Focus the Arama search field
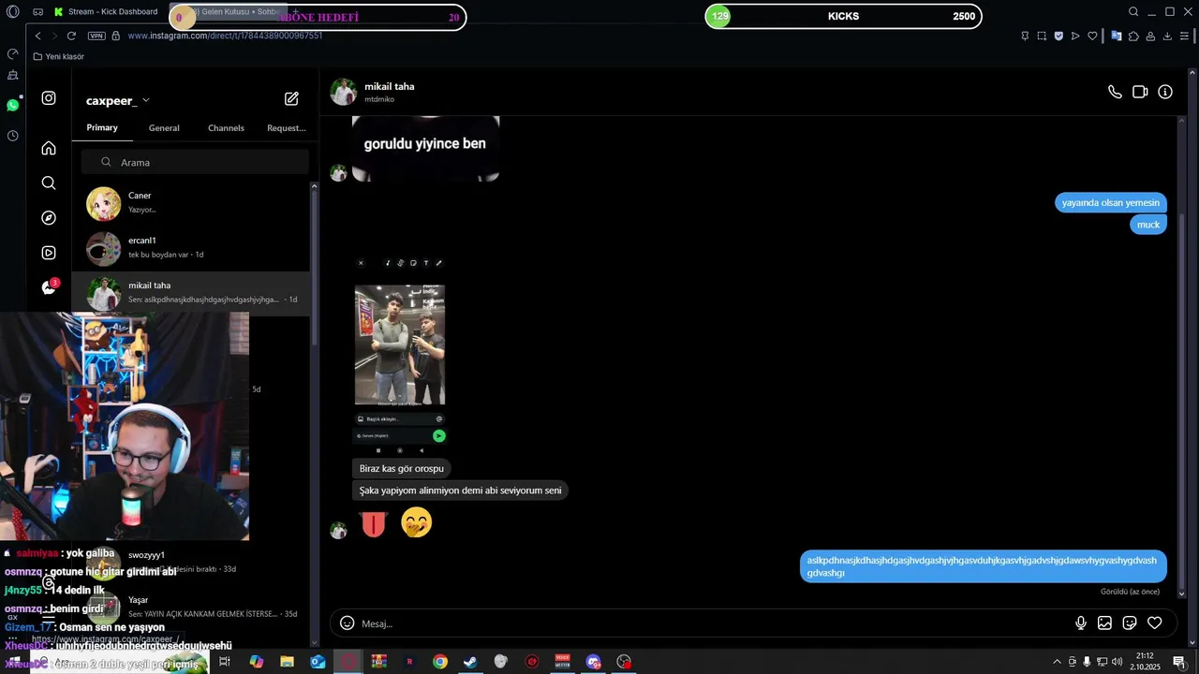1199x674 pixels. pyautogui.click(x=195, y=162)
